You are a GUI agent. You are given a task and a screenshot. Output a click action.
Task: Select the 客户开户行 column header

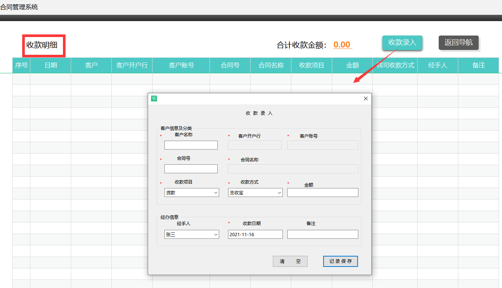click(132, 65)
